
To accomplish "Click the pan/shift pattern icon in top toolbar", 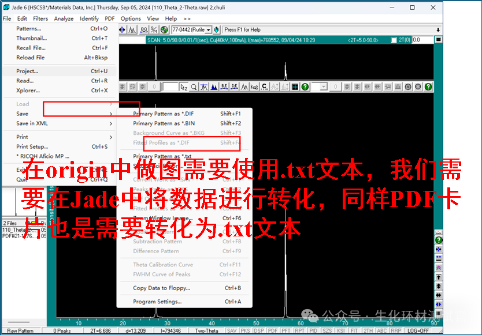I will pos(123,30).
